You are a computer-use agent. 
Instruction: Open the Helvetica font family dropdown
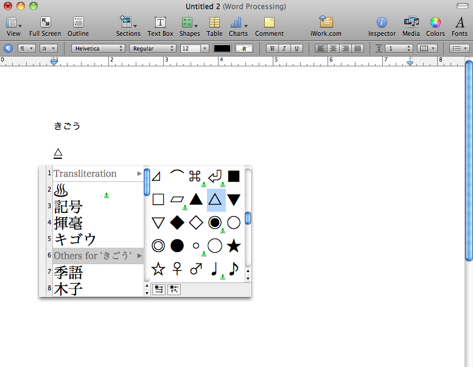(x=98, y=49)
